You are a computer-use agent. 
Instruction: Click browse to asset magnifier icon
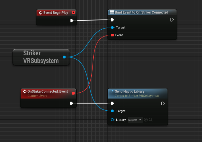pos(151,120)
